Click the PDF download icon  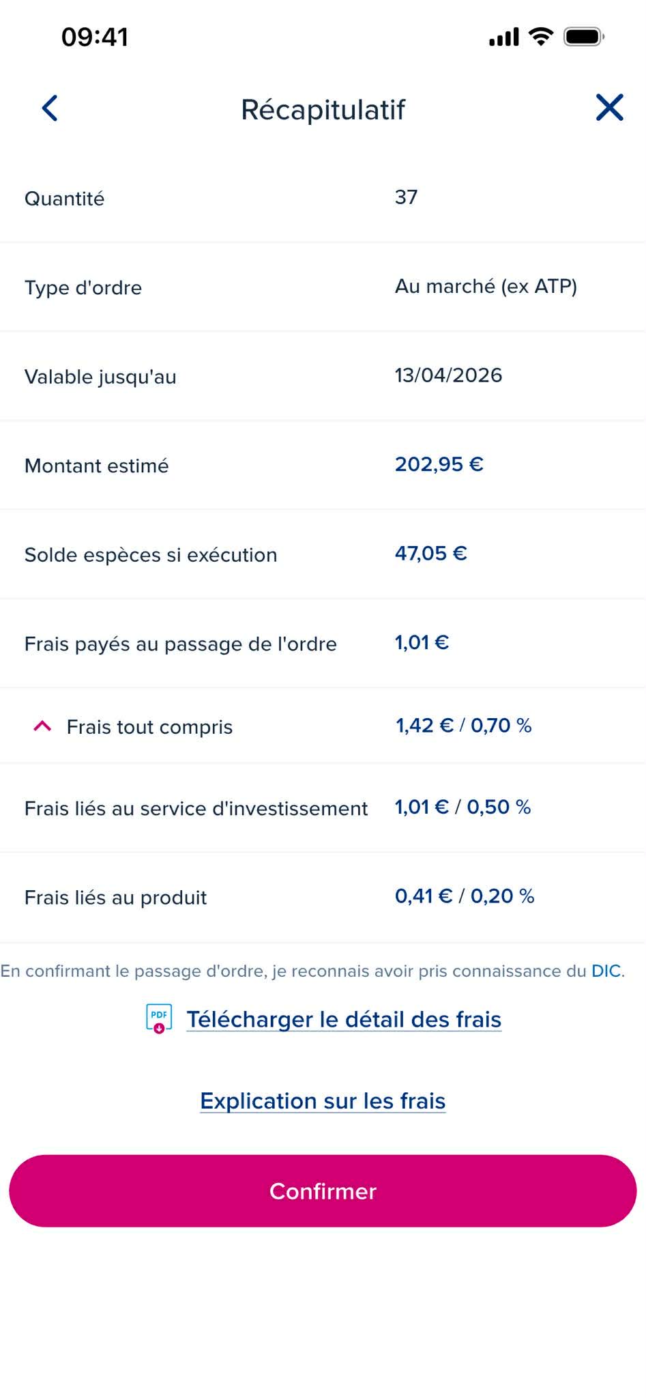pyautogui.click(x=159, y=1018)
